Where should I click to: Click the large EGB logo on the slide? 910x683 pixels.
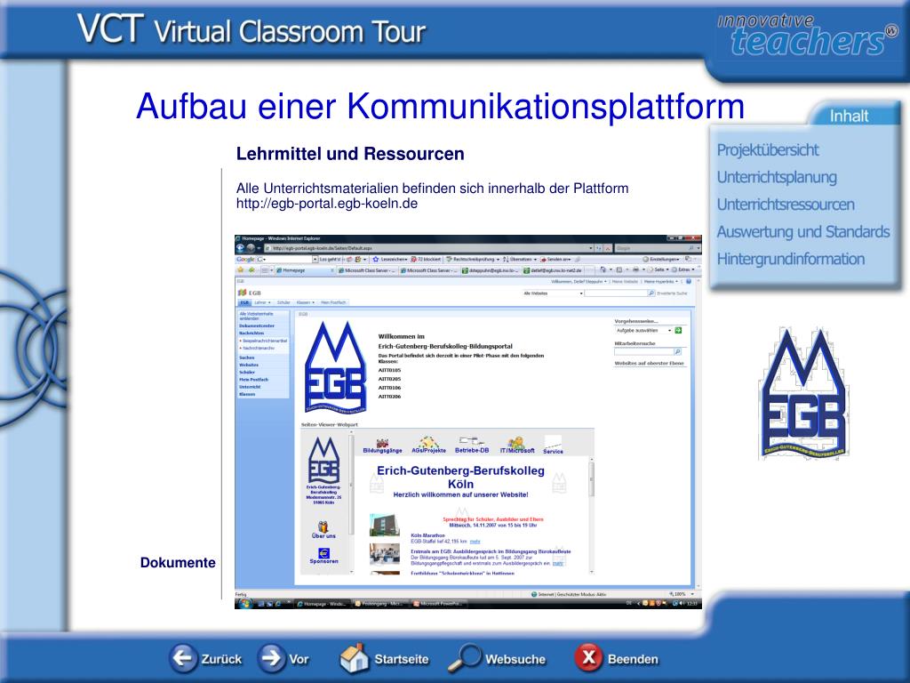click(x=804, y=394)
